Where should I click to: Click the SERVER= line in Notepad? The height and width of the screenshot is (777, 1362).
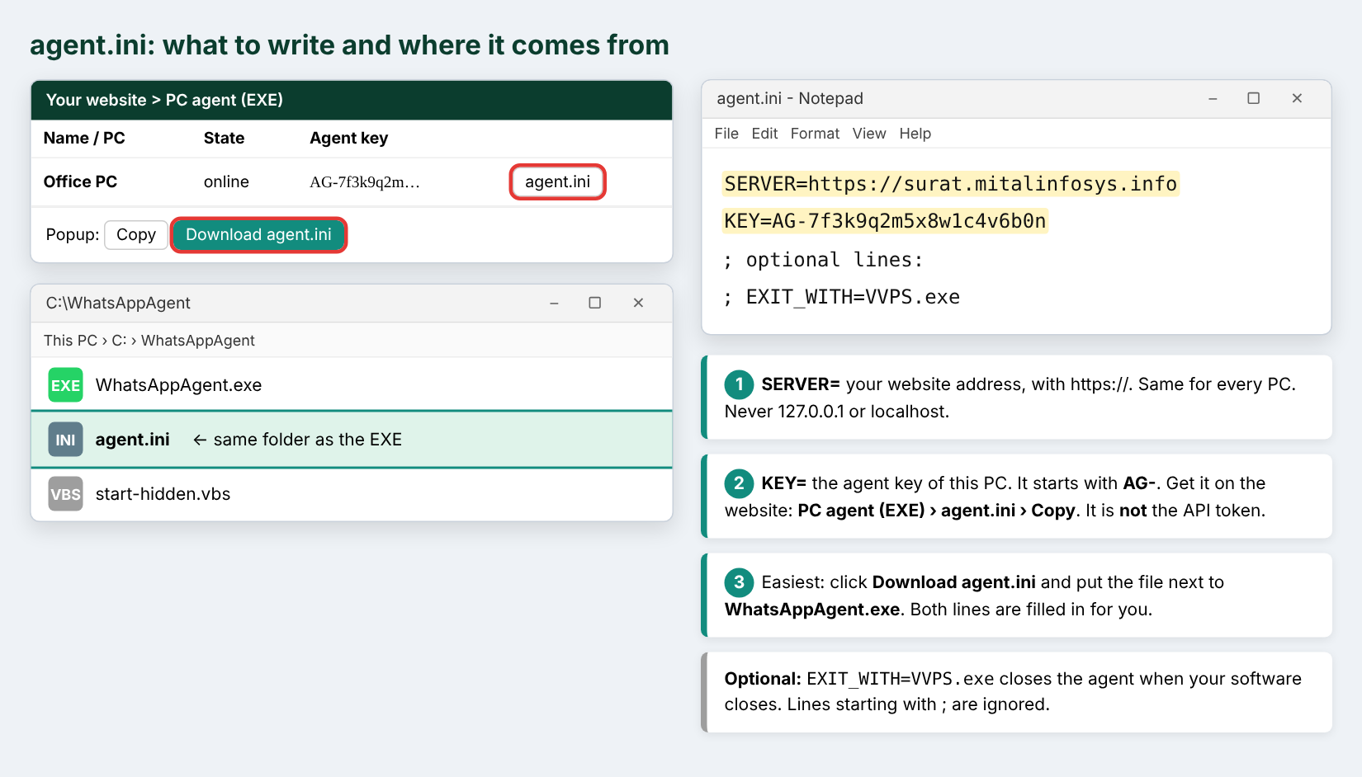(951, 184)
